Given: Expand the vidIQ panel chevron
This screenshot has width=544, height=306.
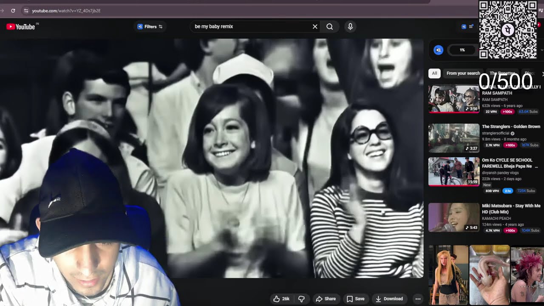Looking at the screenshot, I should point(542,50).
